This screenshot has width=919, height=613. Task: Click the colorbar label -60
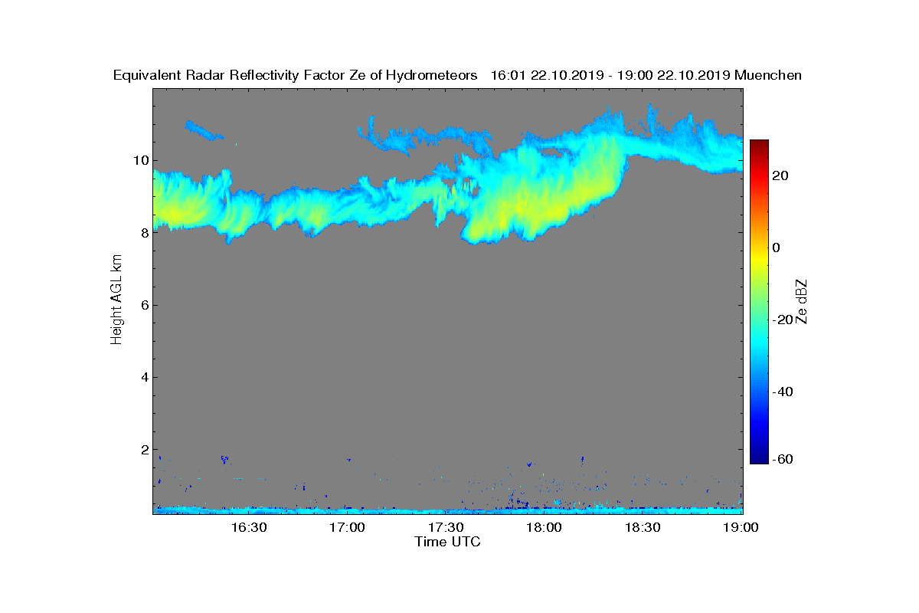click(783, 459)
